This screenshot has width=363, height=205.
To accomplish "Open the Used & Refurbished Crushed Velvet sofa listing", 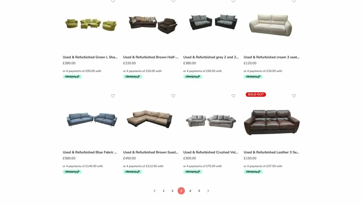I will (210, 152).
